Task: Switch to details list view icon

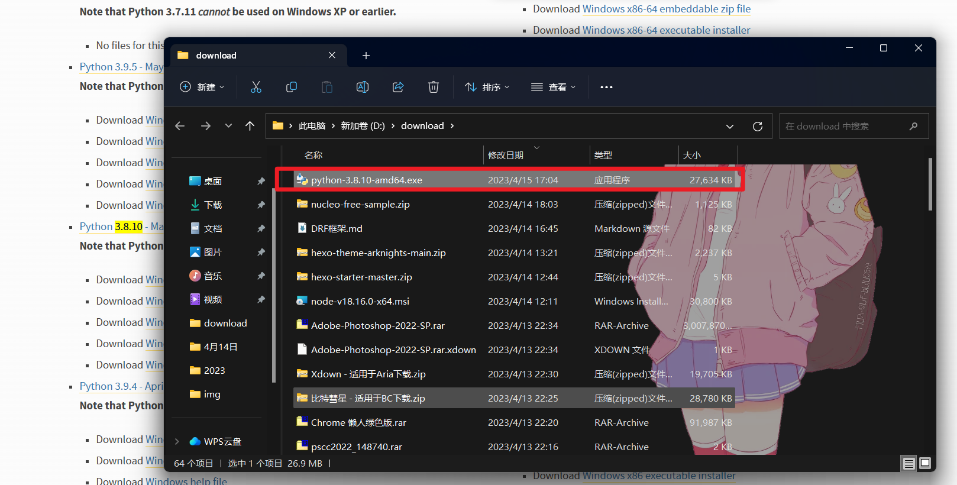Action: (909, 463)
